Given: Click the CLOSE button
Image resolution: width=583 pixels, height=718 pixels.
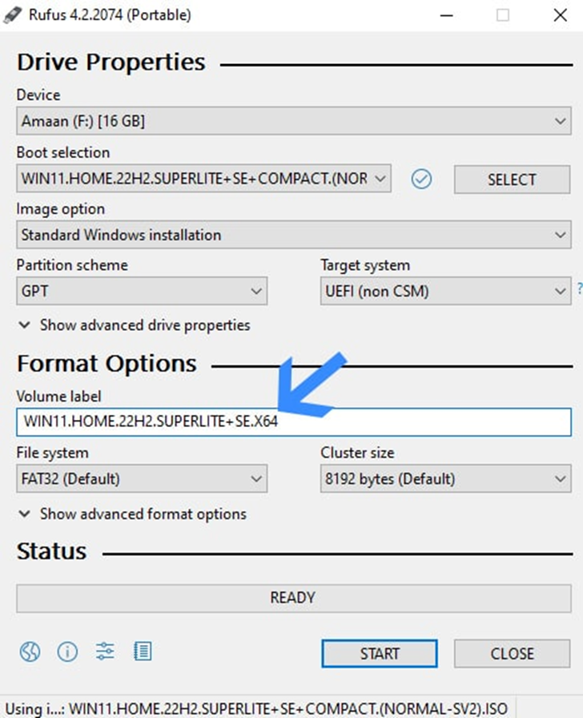Looking at the screenshot, I should [512, 653].
